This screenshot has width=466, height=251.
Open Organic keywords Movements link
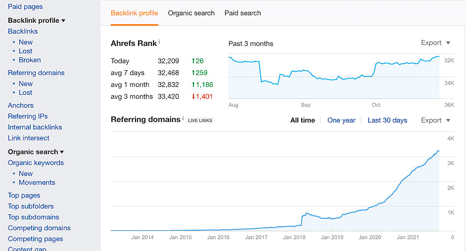37,182
